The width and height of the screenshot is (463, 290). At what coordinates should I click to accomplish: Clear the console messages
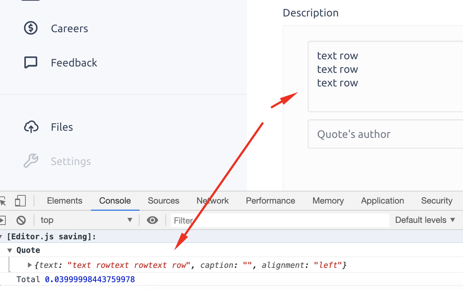tap(21, 220)
